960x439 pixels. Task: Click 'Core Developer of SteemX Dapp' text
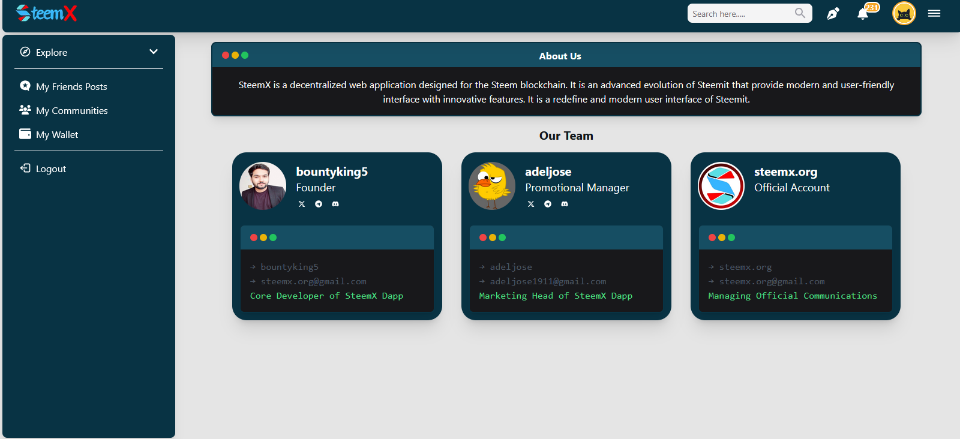326,296
